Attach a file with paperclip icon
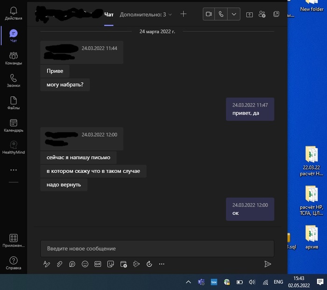This screenshot has width=327, height=290. coord(59,264)
